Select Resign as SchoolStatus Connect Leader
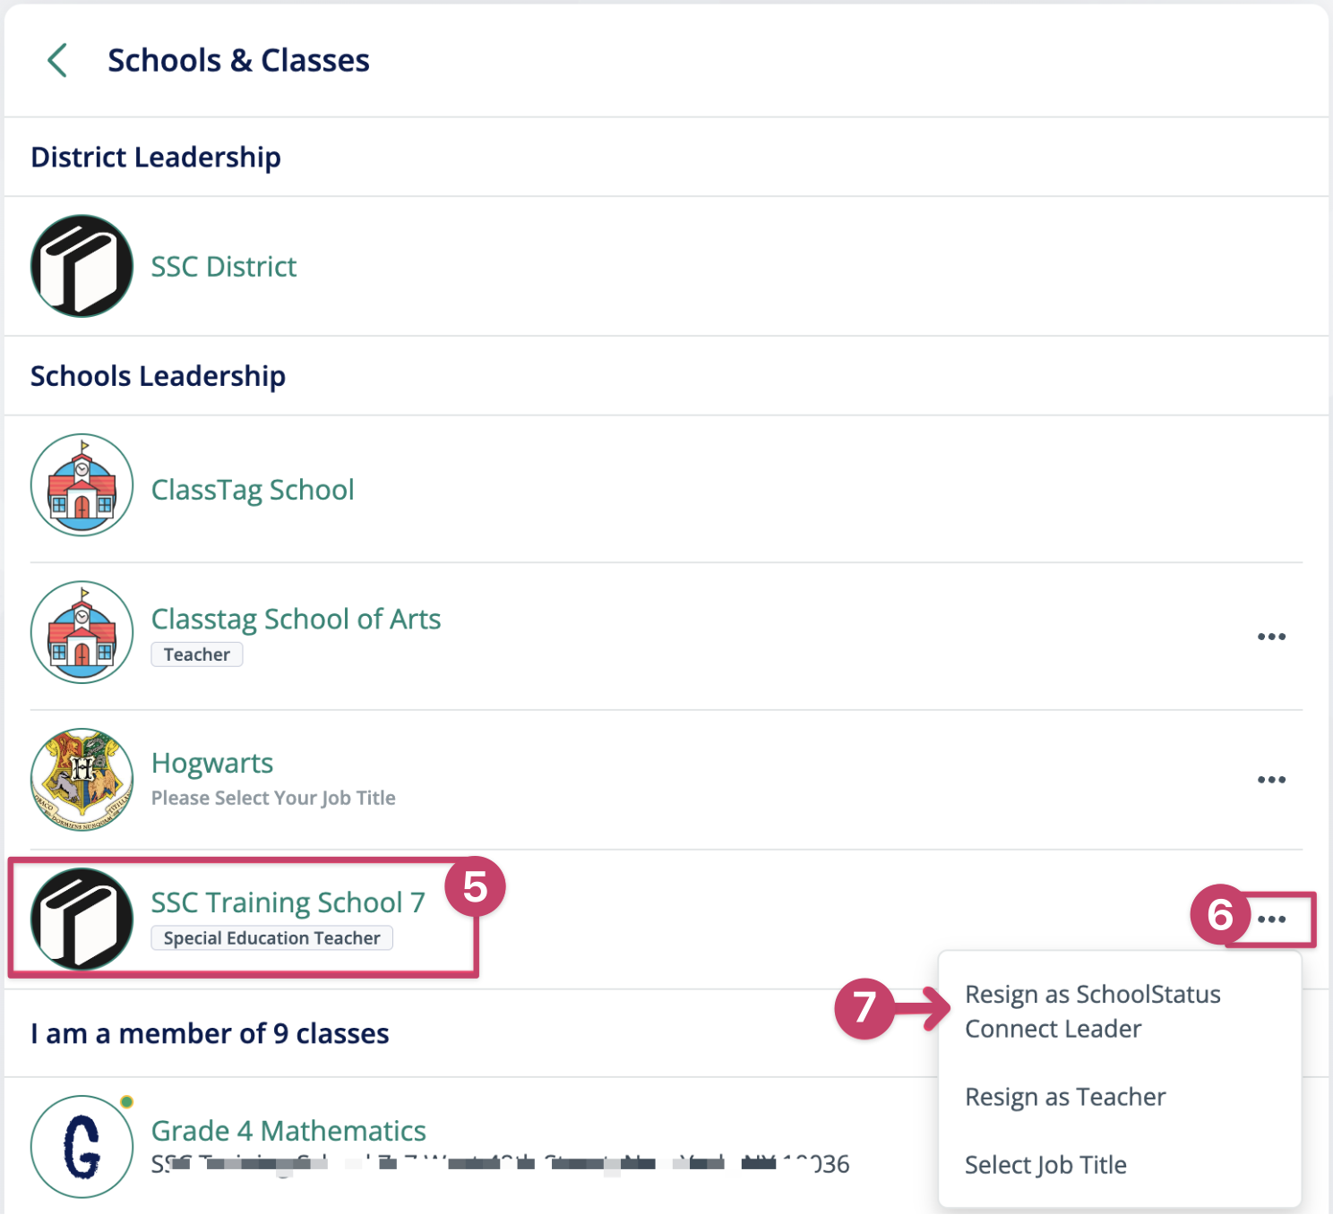The image size is (1333, 1223). point(1092,1012)
